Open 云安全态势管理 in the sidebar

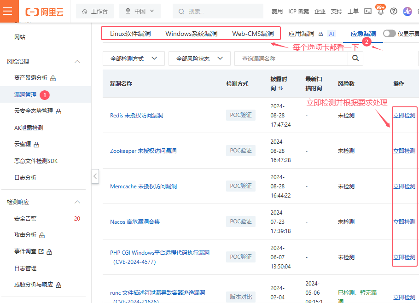34,111
